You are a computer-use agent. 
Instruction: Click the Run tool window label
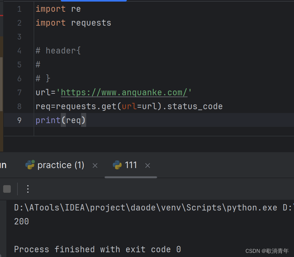(3, 165)
